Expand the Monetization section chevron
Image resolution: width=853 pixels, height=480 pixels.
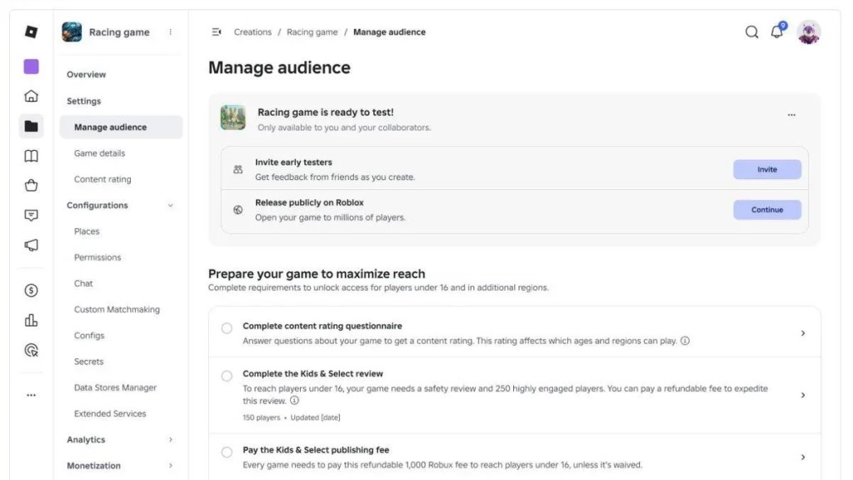coord(170,466)
